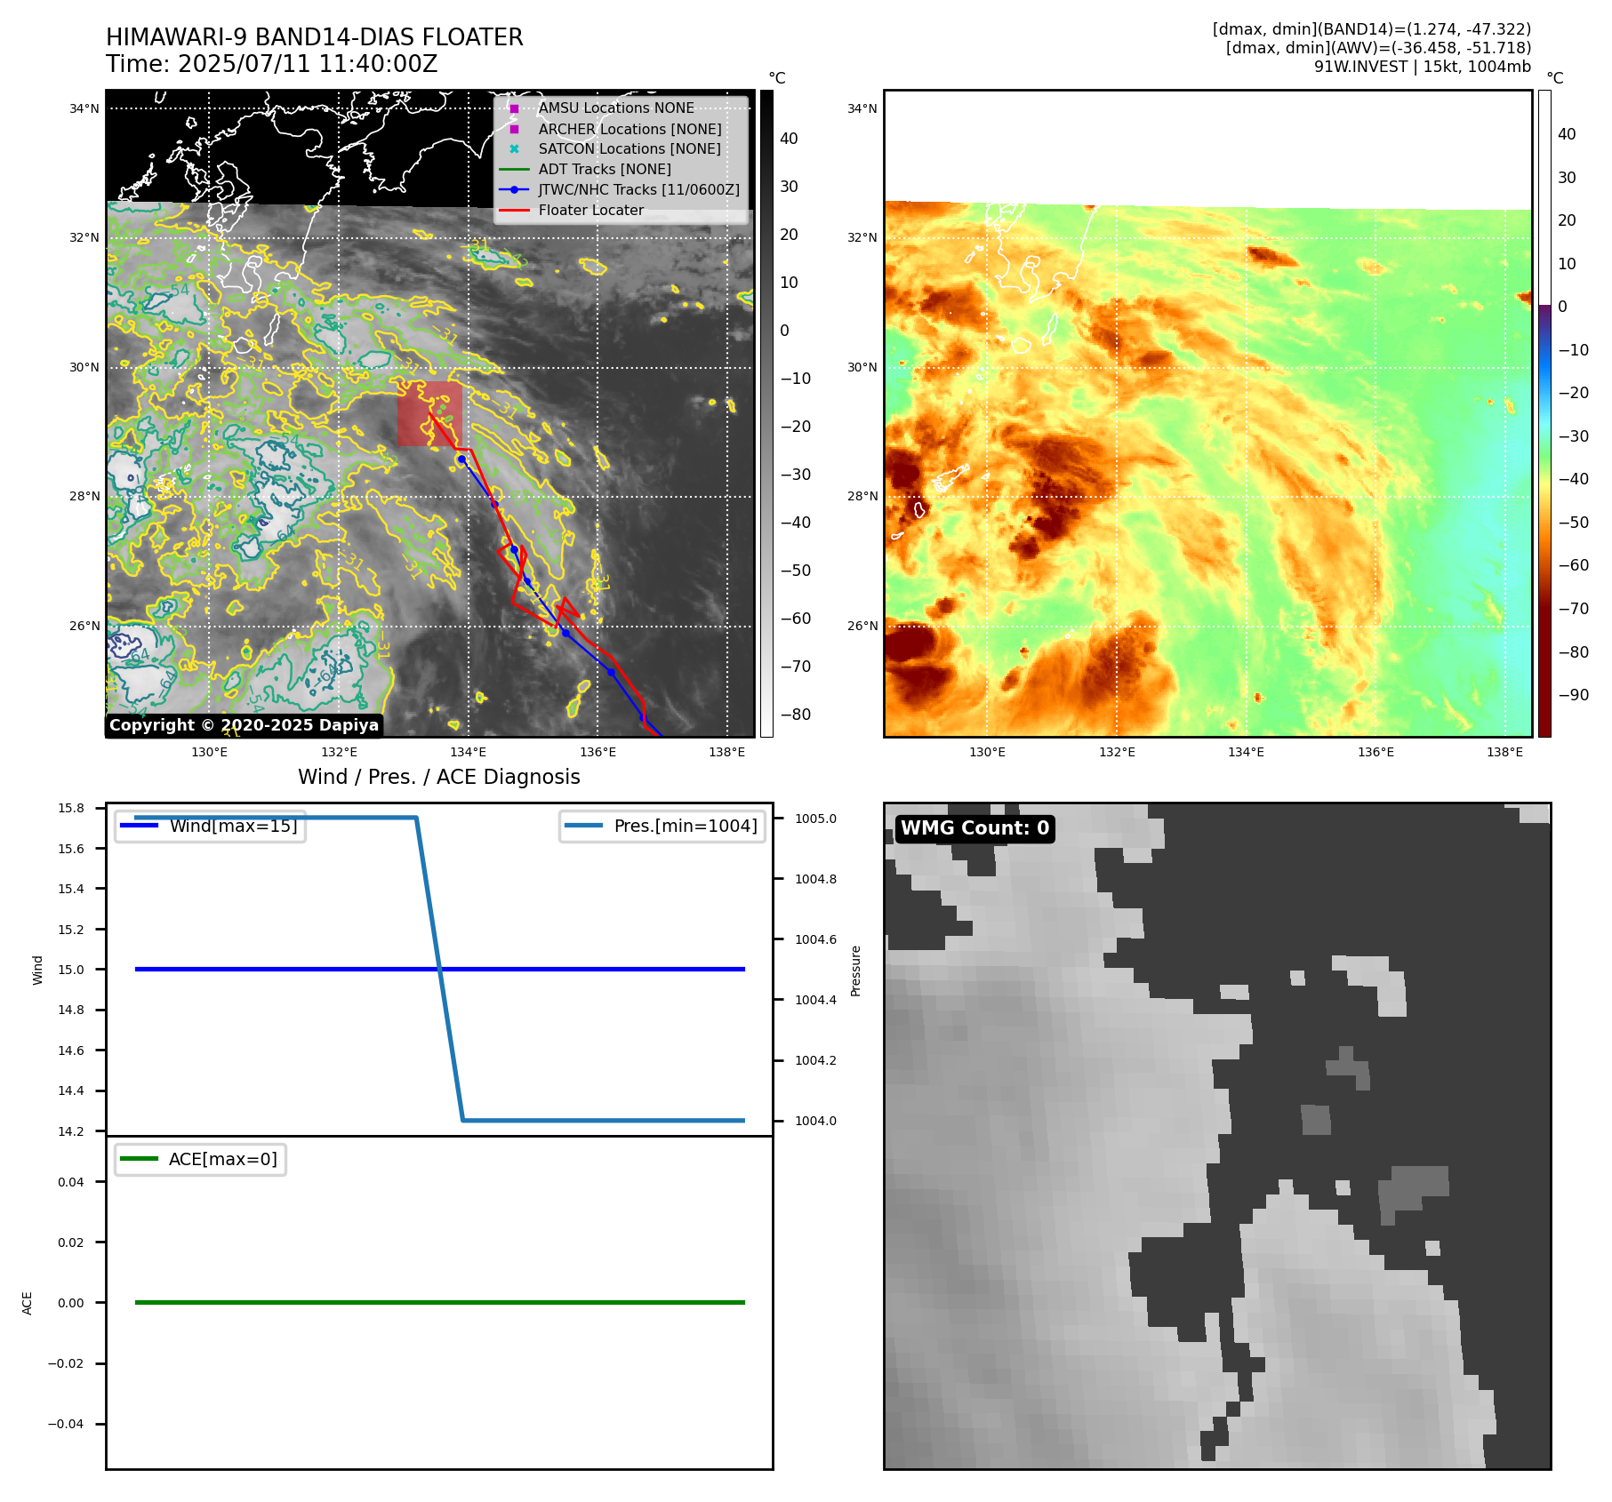Click the −90 tick on rainbow colorbar

(1574, 695)
